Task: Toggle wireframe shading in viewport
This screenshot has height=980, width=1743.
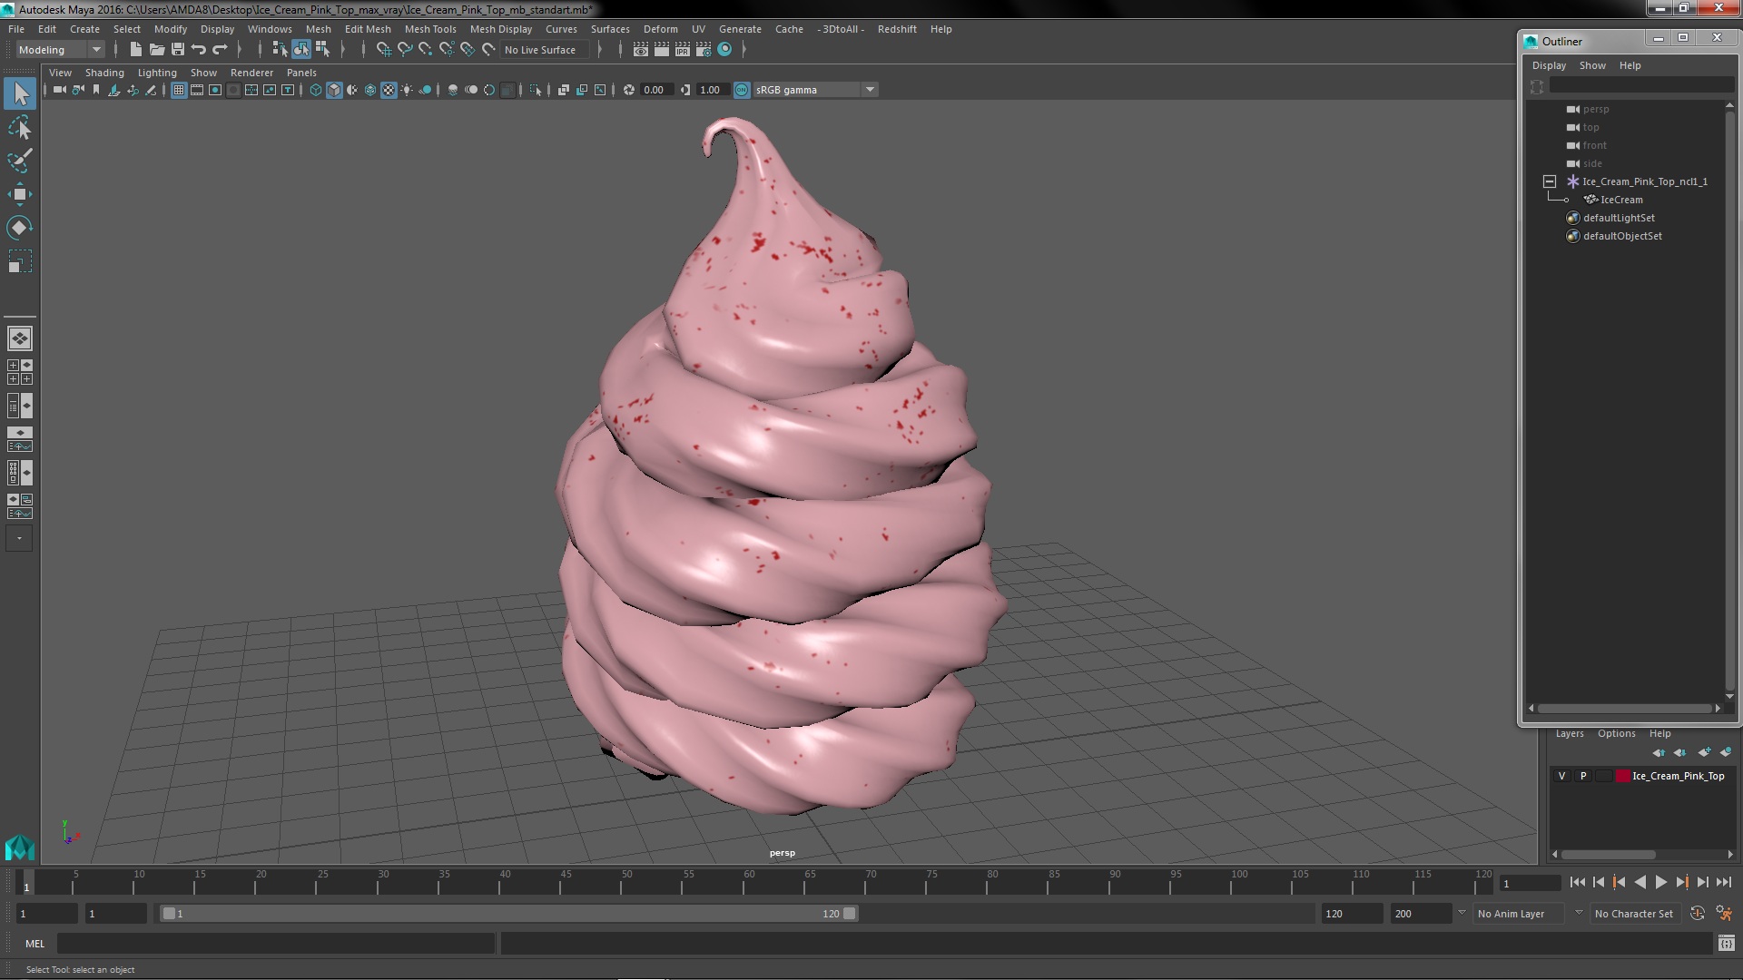Action: (316, 90)
